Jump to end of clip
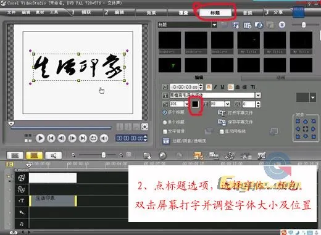 [83, 138]
